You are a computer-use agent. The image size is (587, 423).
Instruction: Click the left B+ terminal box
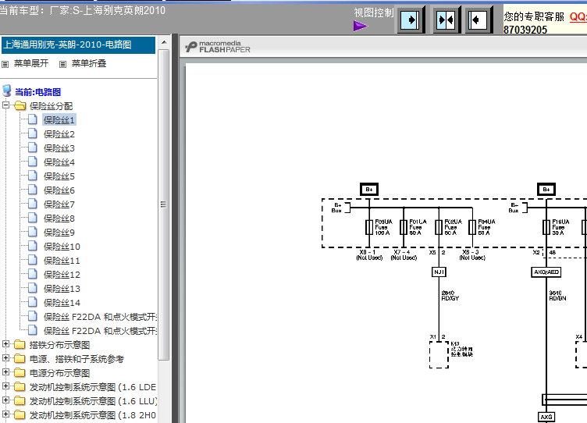pyautogui.click(x=369, y=190)
